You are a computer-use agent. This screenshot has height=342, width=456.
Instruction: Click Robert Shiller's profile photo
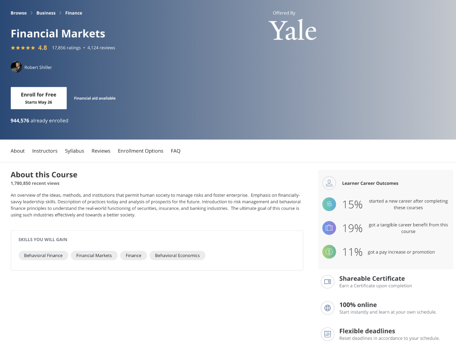(x=16, y=67)
